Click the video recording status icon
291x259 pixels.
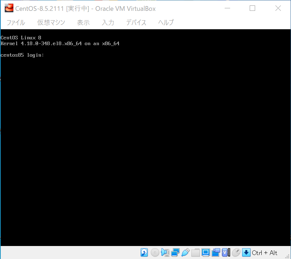tap(216, 252)
